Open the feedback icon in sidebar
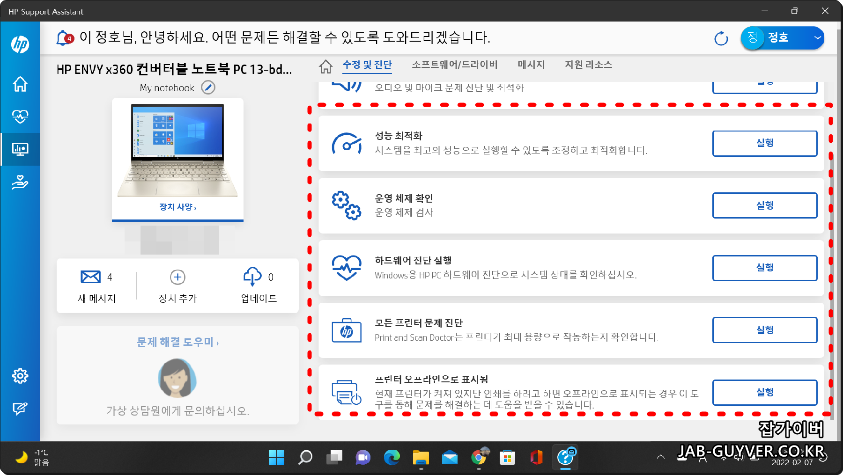843x475 pixels. click(20, 409)
